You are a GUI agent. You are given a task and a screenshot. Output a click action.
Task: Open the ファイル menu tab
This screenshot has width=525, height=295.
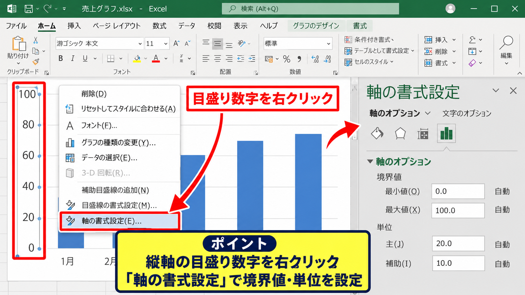(16, 26)
